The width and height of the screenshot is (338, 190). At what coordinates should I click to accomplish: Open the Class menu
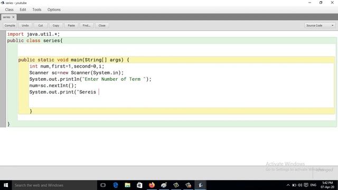pos(10,9)
